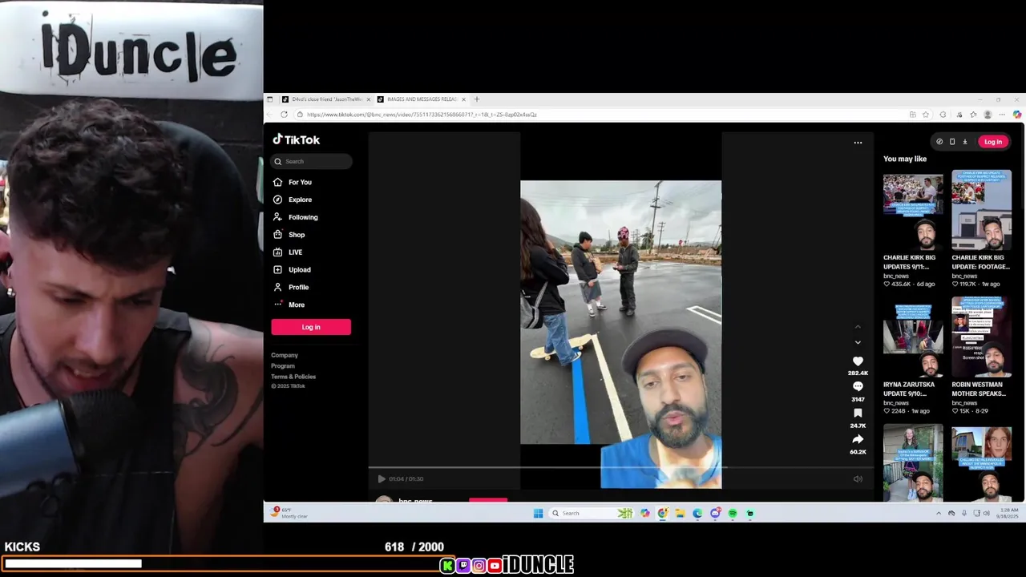Open the TikTok Shop page
The height and width of the screenshot is (577, 1026).
289,235
